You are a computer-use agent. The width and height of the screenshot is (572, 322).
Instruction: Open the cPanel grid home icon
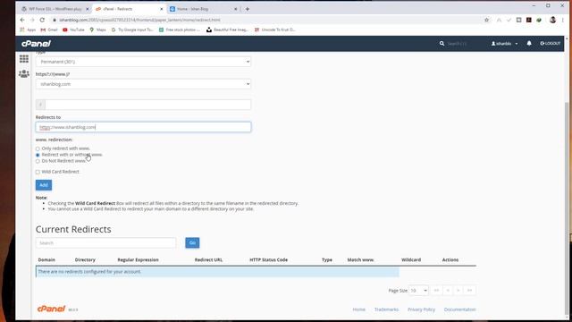point(24,59)
